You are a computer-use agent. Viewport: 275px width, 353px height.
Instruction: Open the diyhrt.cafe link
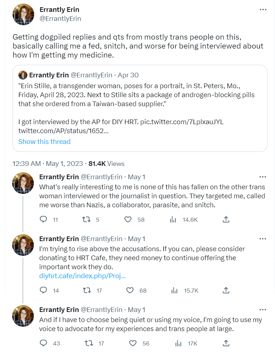click(82, 276)
